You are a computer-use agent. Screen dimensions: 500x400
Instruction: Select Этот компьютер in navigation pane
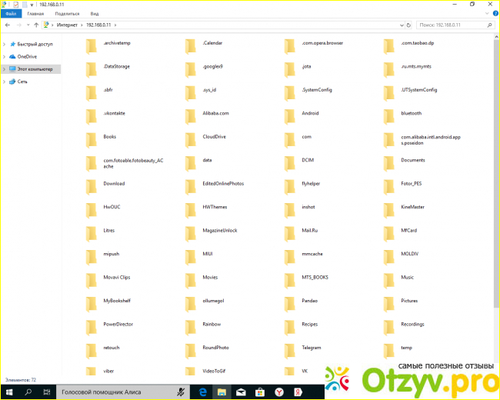pos(35,69)
